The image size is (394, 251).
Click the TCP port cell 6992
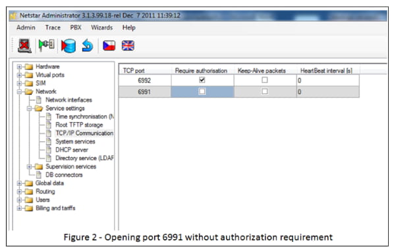pyautogui.click(x=145, y=80)
